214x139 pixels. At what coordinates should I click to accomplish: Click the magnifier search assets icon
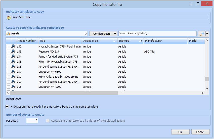coord(201,34)
